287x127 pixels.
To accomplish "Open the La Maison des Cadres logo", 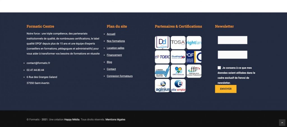I will 162,71.
